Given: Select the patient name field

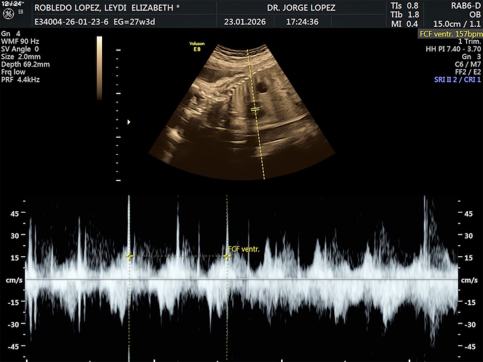Looking at the screenshot, I should click(x=107, y=8).
